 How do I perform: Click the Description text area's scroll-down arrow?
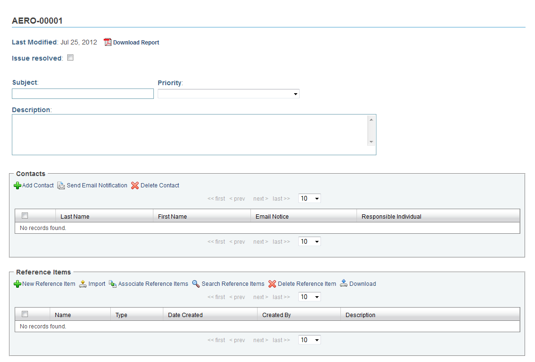371,142
